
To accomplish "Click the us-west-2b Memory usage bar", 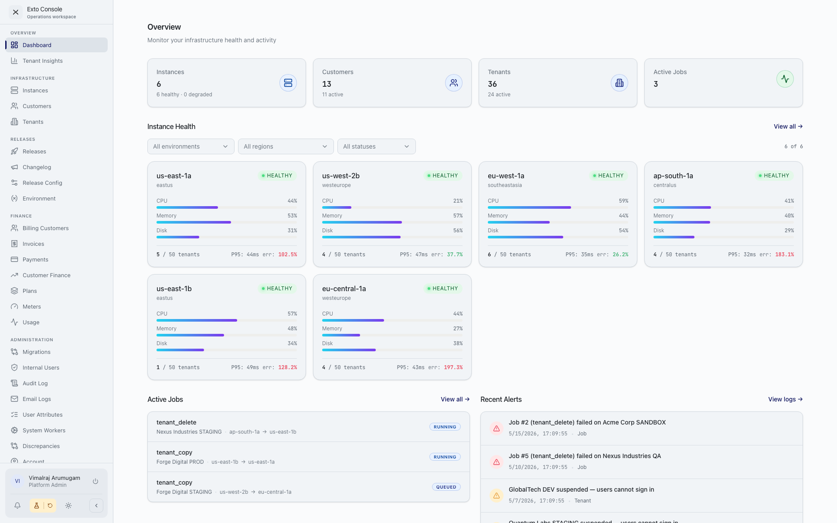I will (x=392, y=222).
